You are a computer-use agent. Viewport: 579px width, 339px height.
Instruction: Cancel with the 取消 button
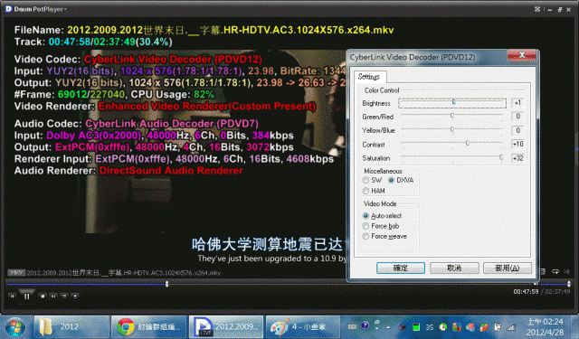click(x=454, y=268)
